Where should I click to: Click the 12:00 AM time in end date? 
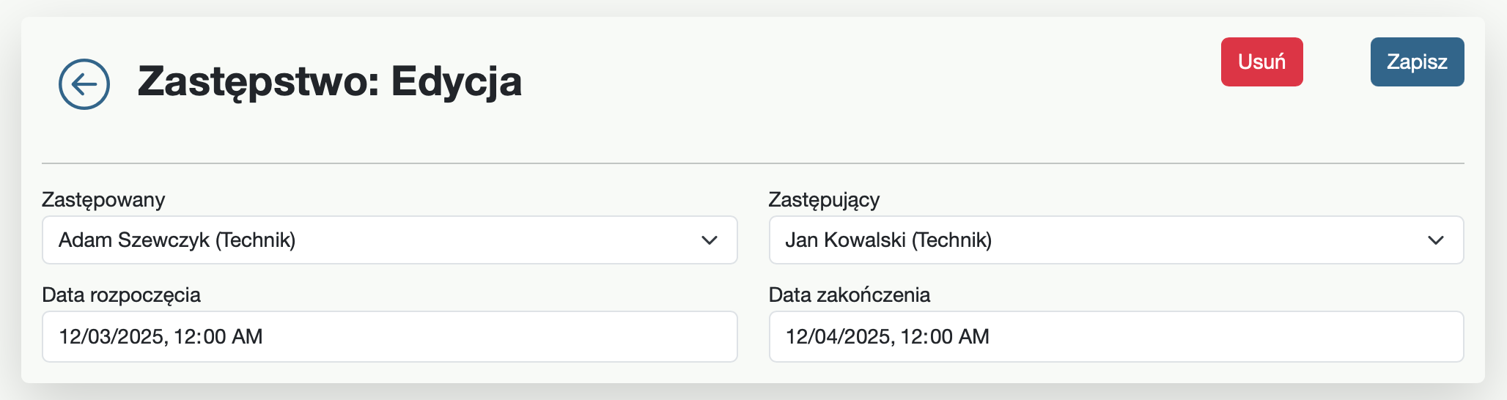click(945, 336)
